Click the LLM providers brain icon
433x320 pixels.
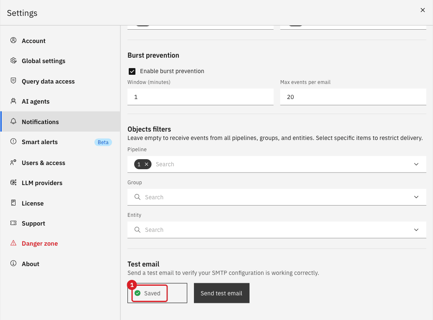(x=13, y=183)
